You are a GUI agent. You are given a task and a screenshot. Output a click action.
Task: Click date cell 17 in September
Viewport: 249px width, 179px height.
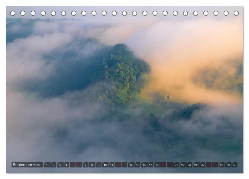[x=150, y=165]
